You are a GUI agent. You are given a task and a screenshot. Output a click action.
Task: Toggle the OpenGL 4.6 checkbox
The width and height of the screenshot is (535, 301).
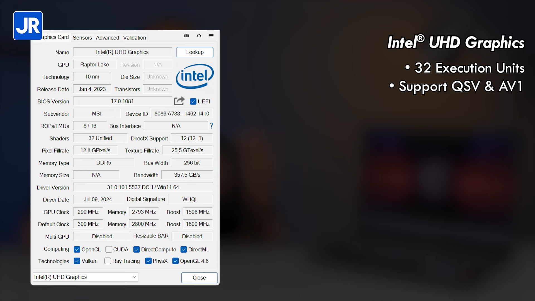click(176, 261)
